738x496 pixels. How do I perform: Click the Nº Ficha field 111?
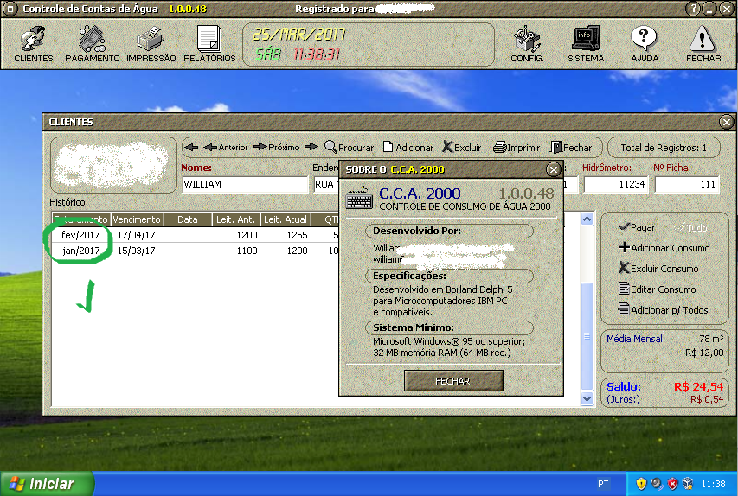point(687,184)
